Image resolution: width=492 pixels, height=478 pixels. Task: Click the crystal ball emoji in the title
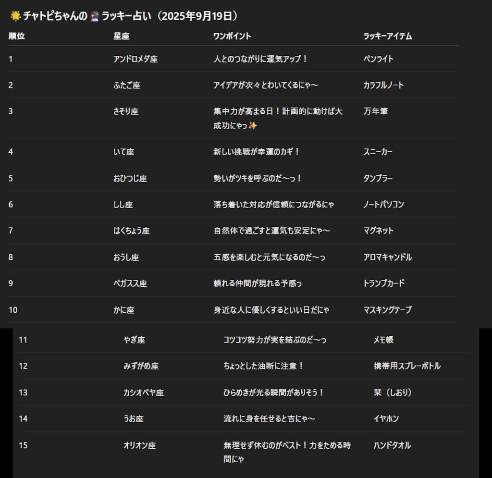[x=94, y=16]
